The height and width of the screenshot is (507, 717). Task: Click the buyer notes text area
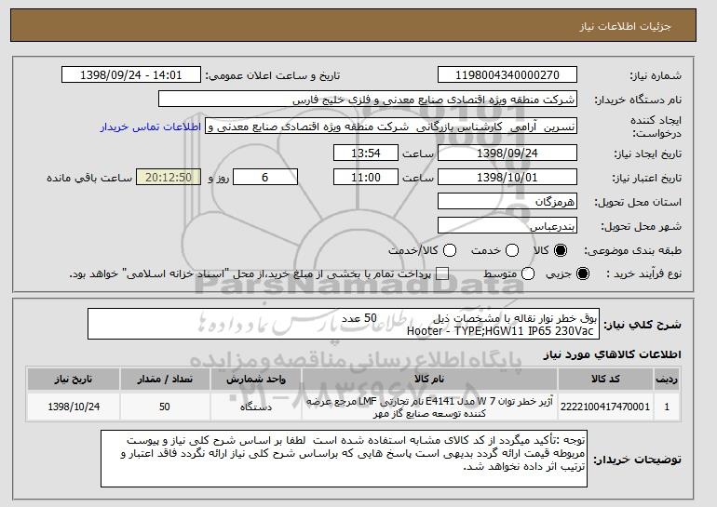(x=344, y=459)
